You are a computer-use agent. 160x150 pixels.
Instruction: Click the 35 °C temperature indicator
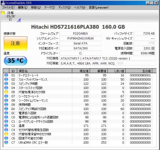[15, 61]
